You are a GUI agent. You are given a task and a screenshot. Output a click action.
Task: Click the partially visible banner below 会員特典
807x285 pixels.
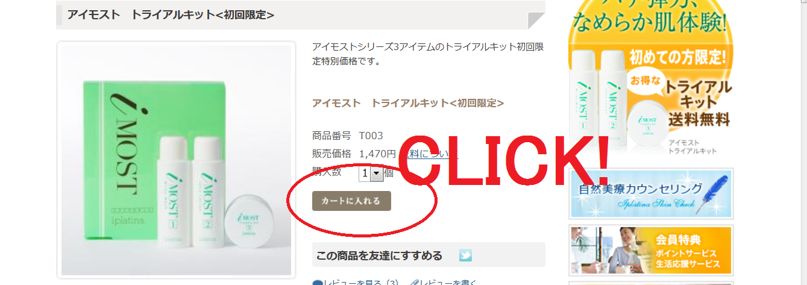coord(652,283)
